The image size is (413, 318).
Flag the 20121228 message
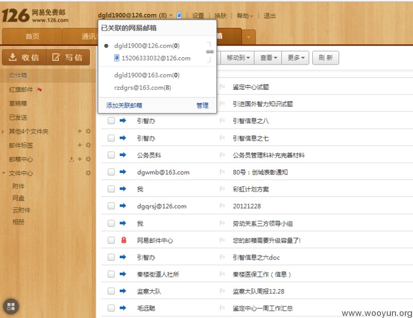222,206
